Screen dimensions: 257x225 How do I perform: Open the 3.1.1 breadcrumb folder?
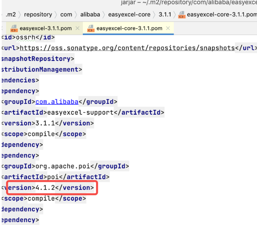pyautogui.click(x=165, y=15)
